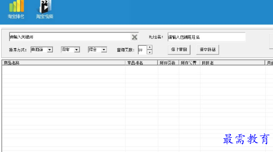273x152 pixels.
Task: Sort by 所在页数 column header
Action: click(168, 63)
